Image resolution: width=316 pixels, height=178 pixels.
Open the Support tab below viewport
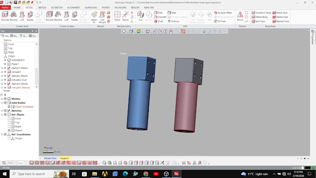point(65,158)
